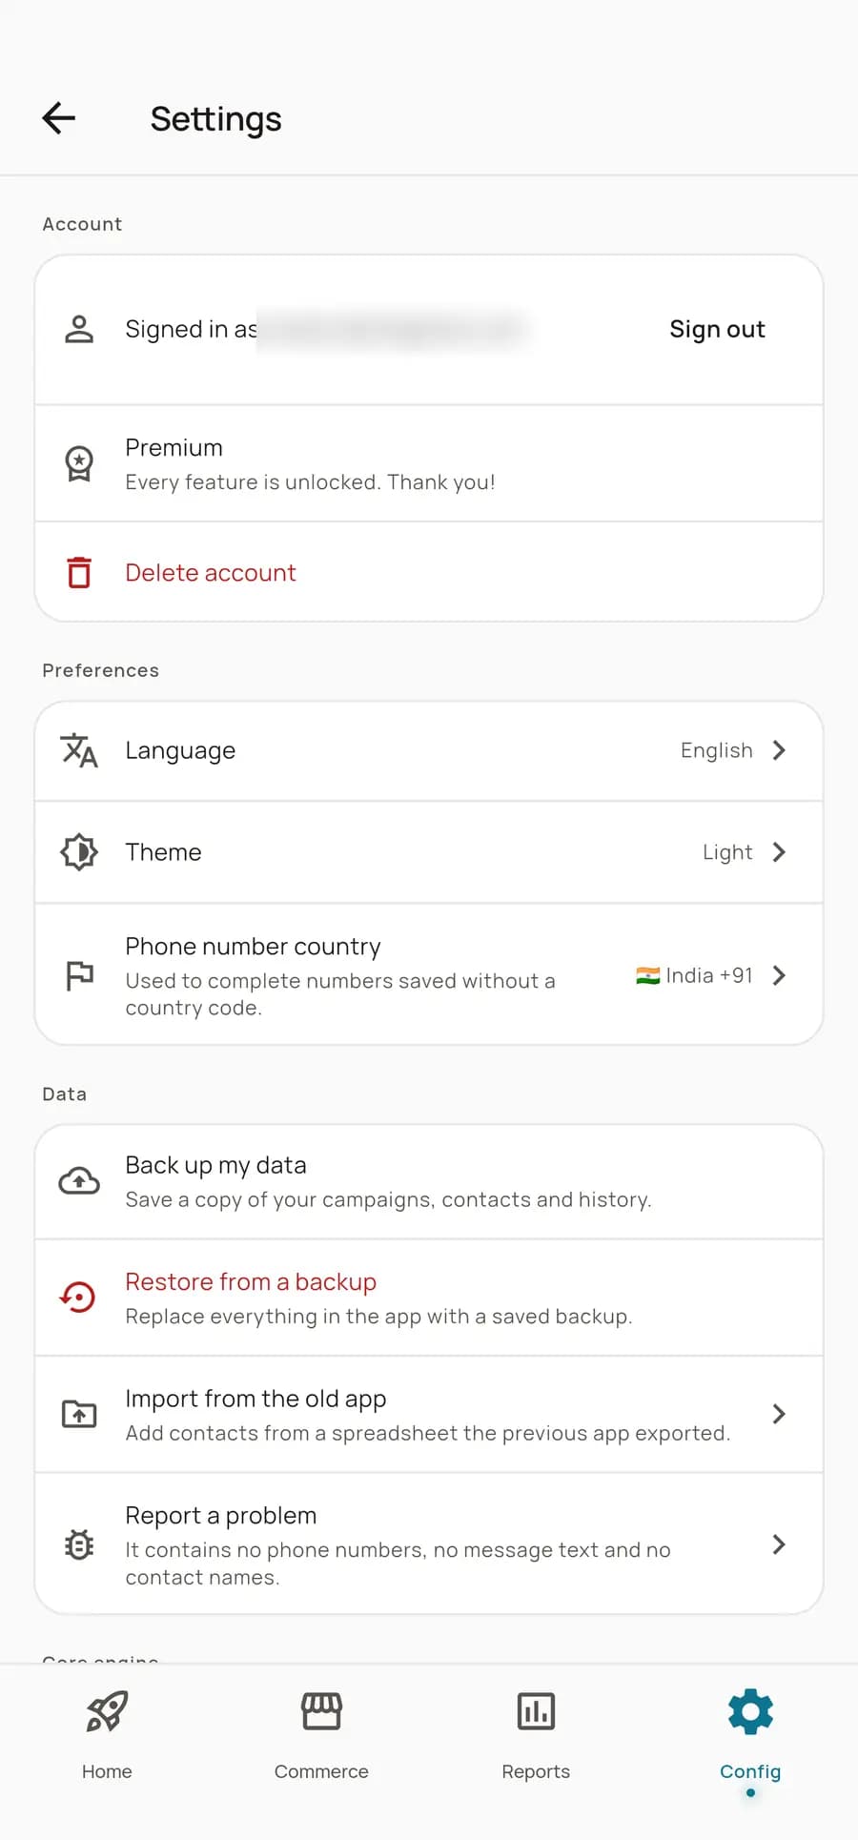Expand Import from the old app chevron
858x1840 pixels.
coord(779,1414)
